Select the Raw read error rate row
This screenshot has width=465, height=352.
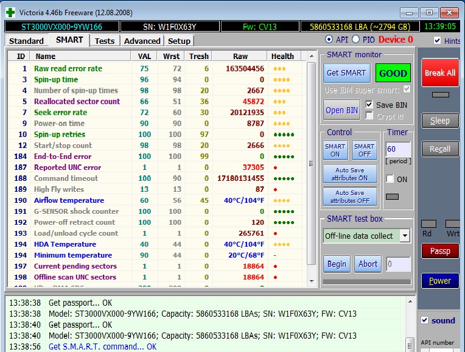tap(157, 69)
